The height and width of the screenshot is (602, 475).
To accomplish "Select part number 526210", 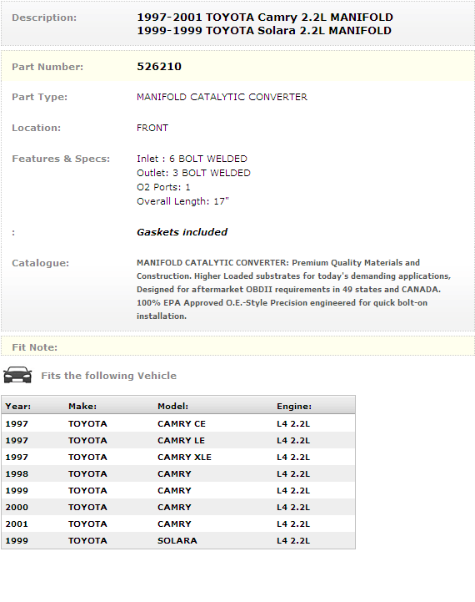I will (x=159, y=67).
